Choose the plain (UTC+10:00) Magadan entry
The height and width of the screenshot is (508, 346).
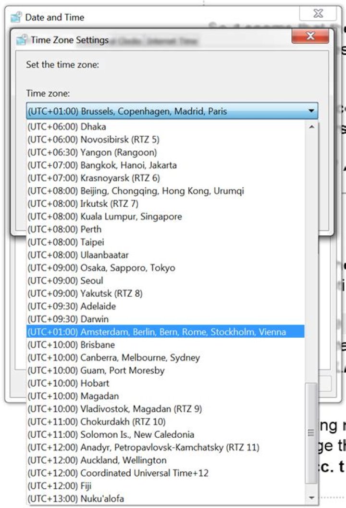tap(165, 396)
